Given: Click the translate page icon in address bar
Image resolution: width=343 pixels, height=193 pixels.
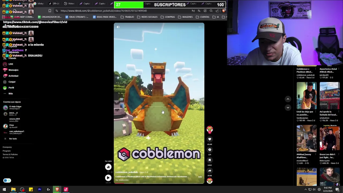Looking at the screenshot, I should (x=199, y=11).
